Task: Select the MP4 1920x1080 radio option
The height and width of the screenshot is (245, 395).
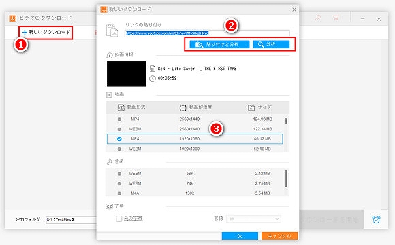Action: 119,139
